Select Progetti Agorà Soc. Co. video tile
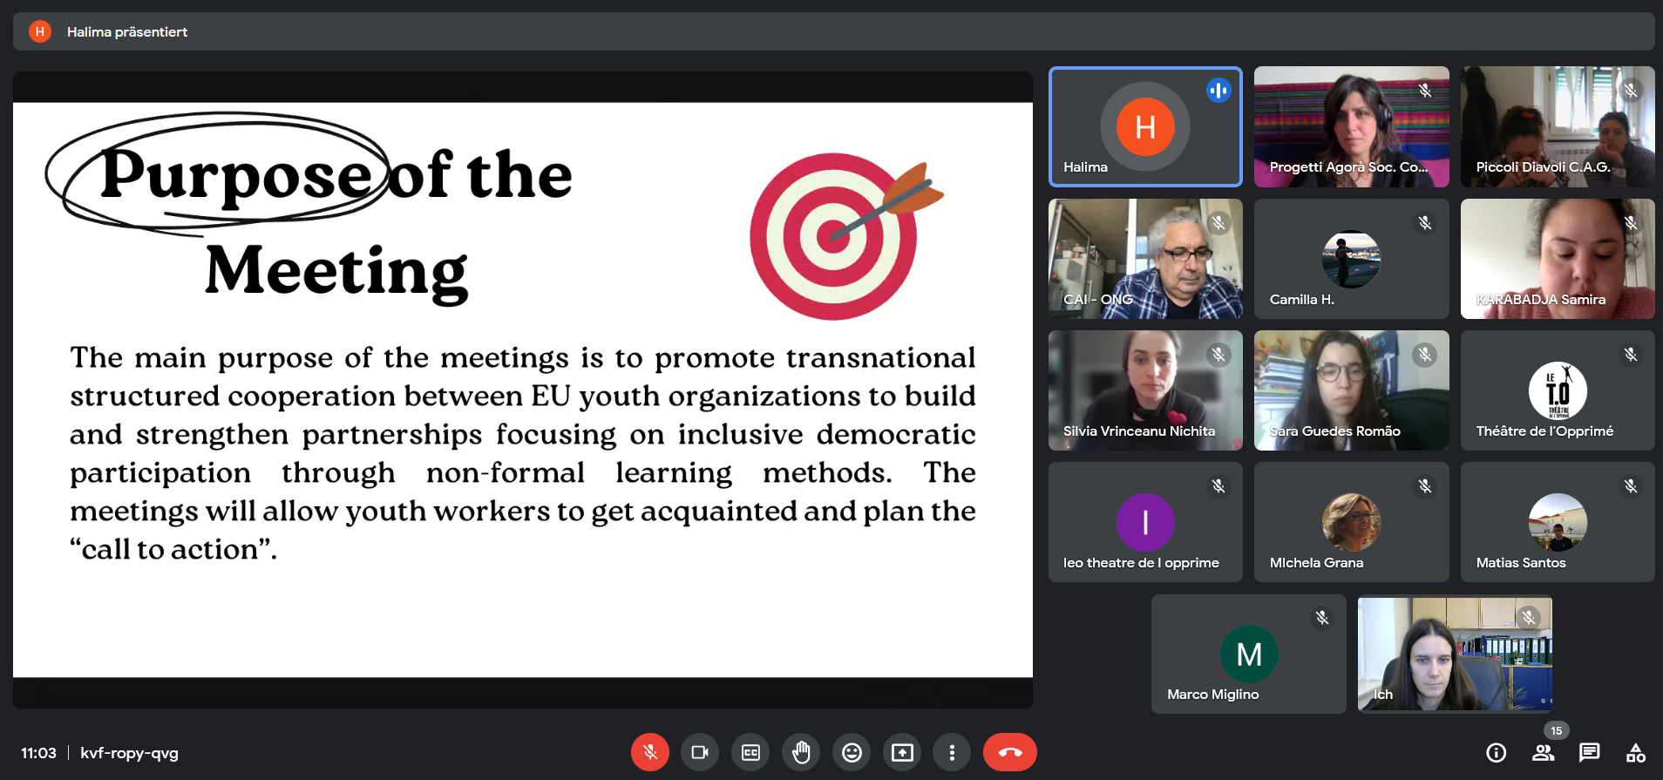Image resolution: width=1663 pixels, height=780 pixels. (x=1351, y=126)
